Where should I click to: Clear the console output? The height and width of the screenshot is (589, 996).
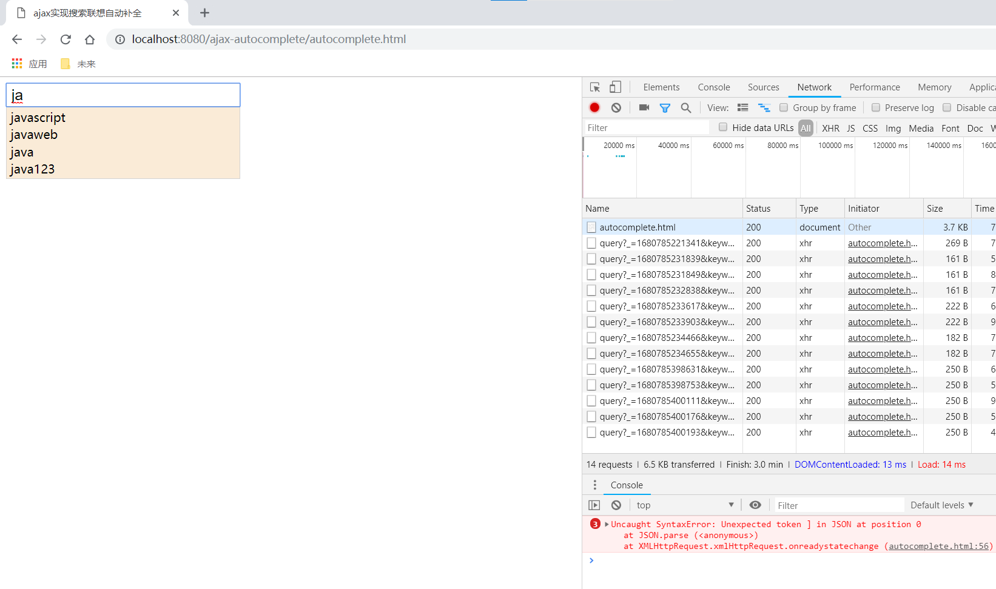(x=616, y=505)
